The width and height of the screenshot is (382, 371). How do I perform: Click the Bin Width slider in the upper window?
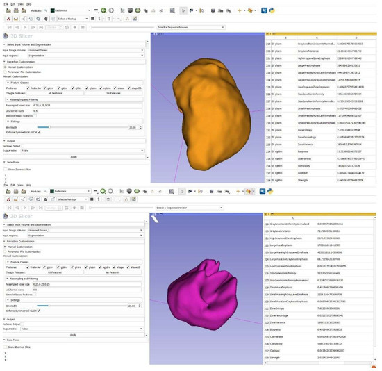pos(83,127)
